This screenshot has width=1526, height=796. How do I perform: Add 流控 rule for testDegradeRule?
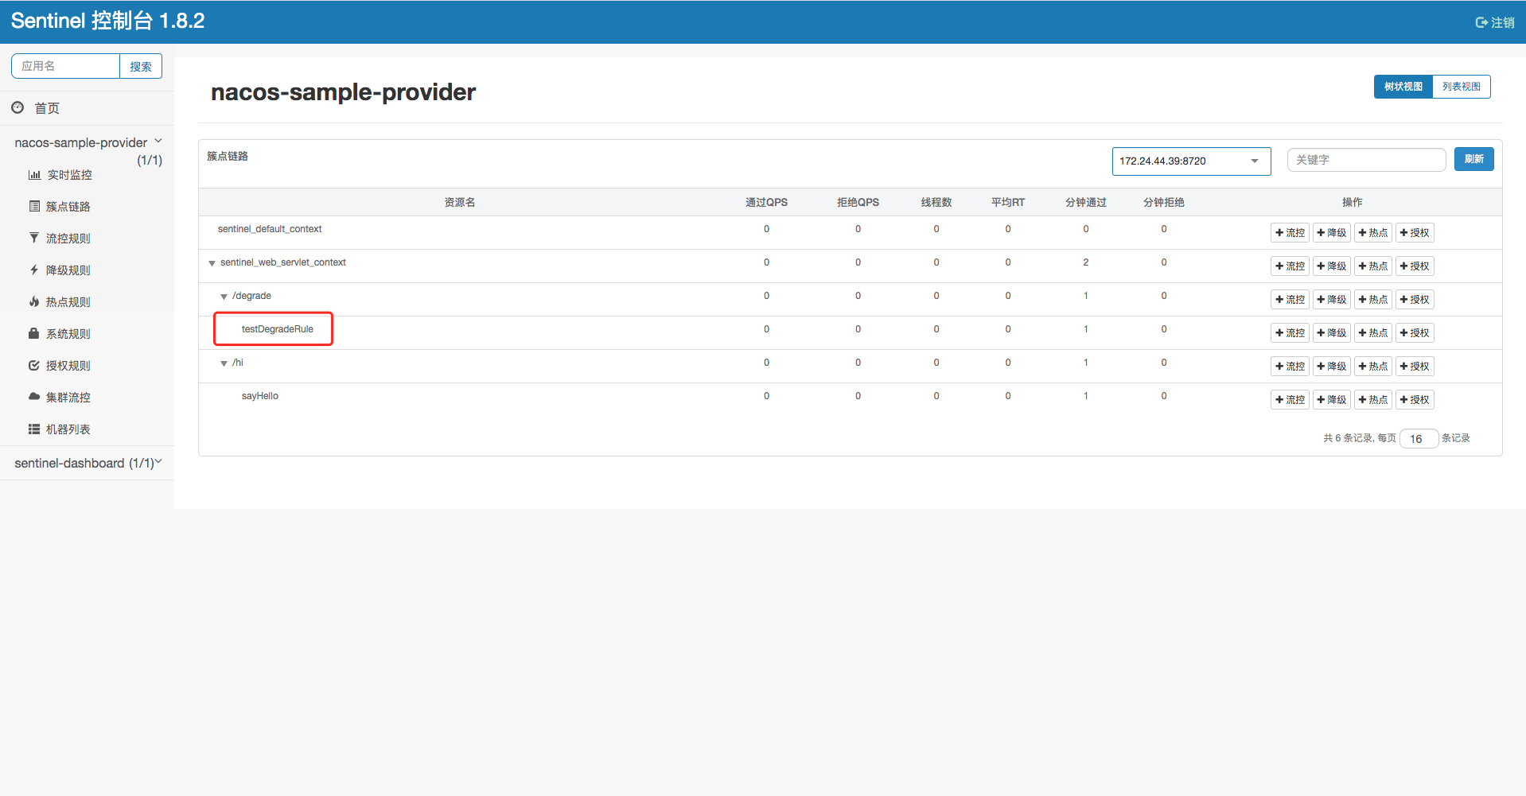[x=1290, y=333]
